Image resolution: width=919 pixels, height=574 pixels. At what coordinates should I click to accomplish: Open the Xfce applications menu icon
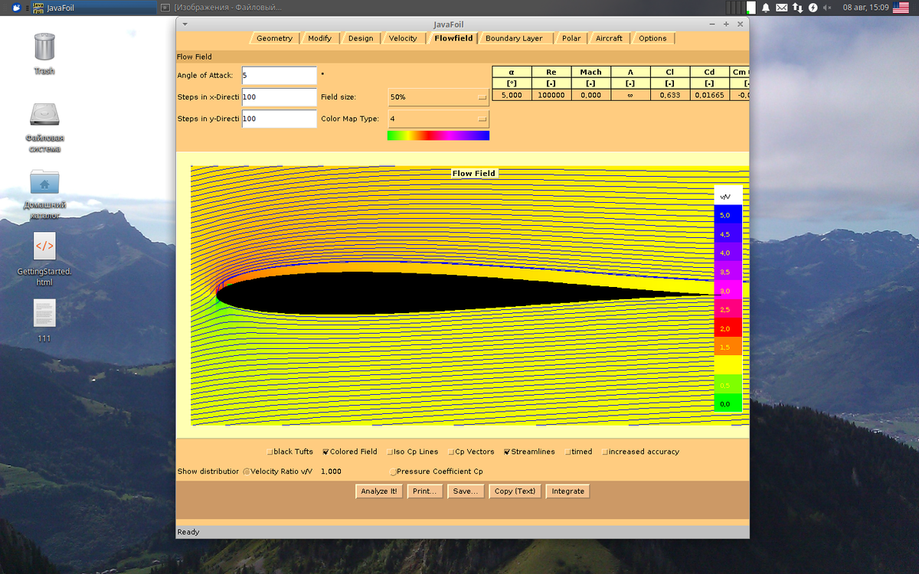click(16, 8)
